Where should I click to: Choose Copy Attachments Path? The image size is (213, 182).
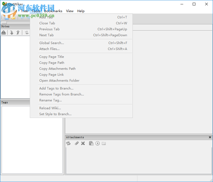click(x=81, y=69)
